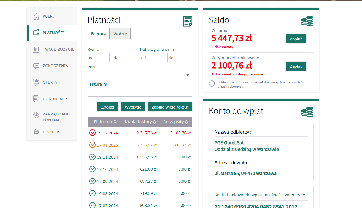362x208 pixels.
Task: Open Pulpit in the side menu
Action: tap(52, 16)
